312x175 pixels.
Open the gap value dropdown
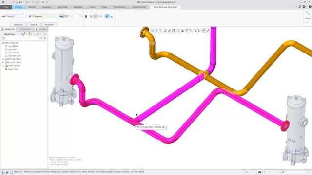coord(81,16)
